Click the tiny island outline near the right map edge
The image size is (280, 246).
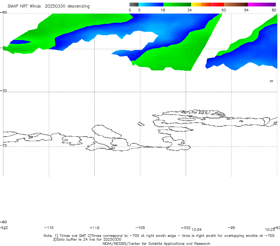click(271, 81)
